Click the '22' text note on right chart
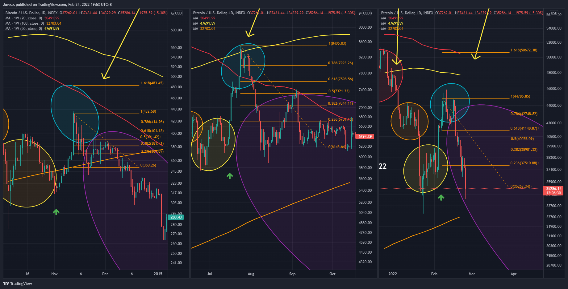Image resolution: width=568 pixels, height=289 pixels. click(x=383, y=166)
